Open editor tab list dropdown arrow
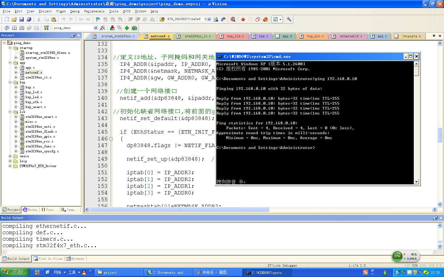The height and width of the screenshot is (277, 444). click(x=434, y=36)
